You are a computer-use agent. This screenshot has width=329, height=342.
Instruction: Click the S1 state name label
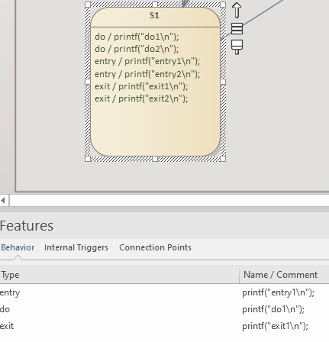(x=154, y=16)
